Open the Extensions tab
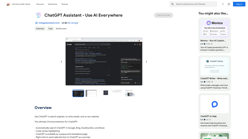248x139 pixels. point(53,4)
